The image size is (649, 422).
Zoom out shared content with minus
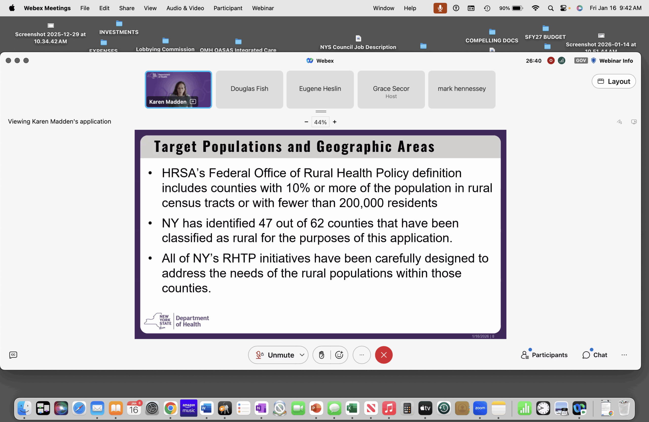(306, 122)
